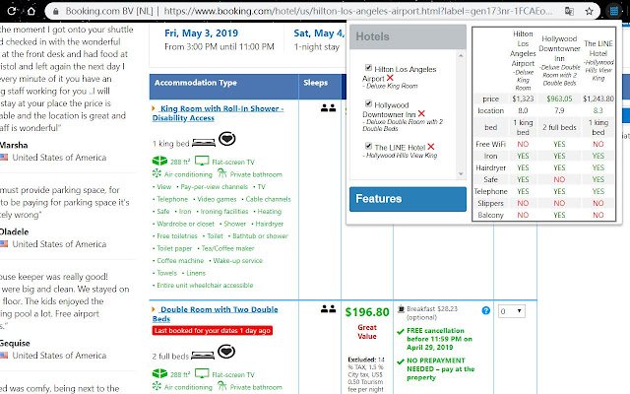
Task: Uncheck Hilton Los Angeles Airport checkbox
Action: click(368, 68)
